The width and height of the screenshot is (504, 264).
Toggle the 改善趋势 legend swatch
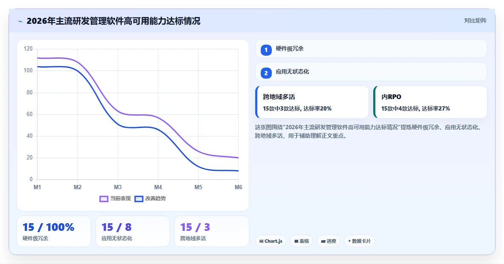click(x=138, y=199)
